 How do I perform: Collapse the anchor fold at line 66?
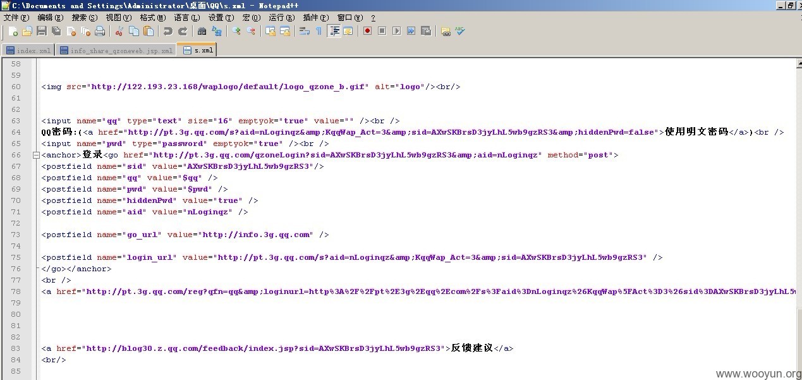37,155
